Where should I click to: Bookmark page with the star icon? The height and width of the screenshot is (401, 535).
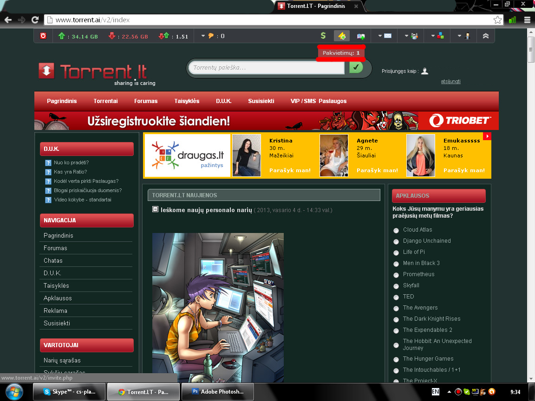497,20
